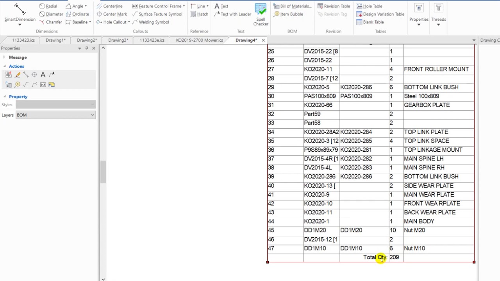Open the Line tool dropdown arrow
This screenshot has height=281, width=500.
(x=207, y=6)
